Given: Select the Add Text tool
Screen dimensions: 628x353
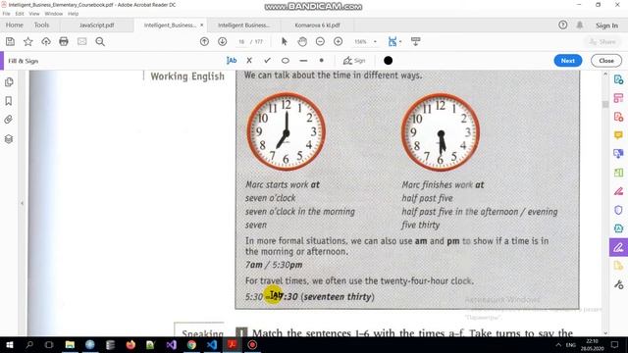Looking at the screenshot, I should [232, 61].
